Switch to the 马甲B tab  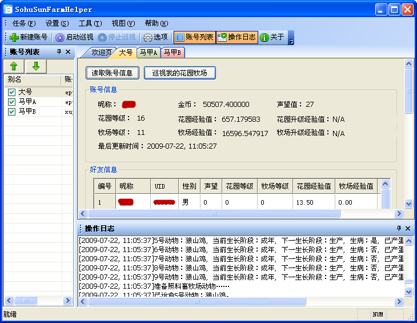(173, 53)
